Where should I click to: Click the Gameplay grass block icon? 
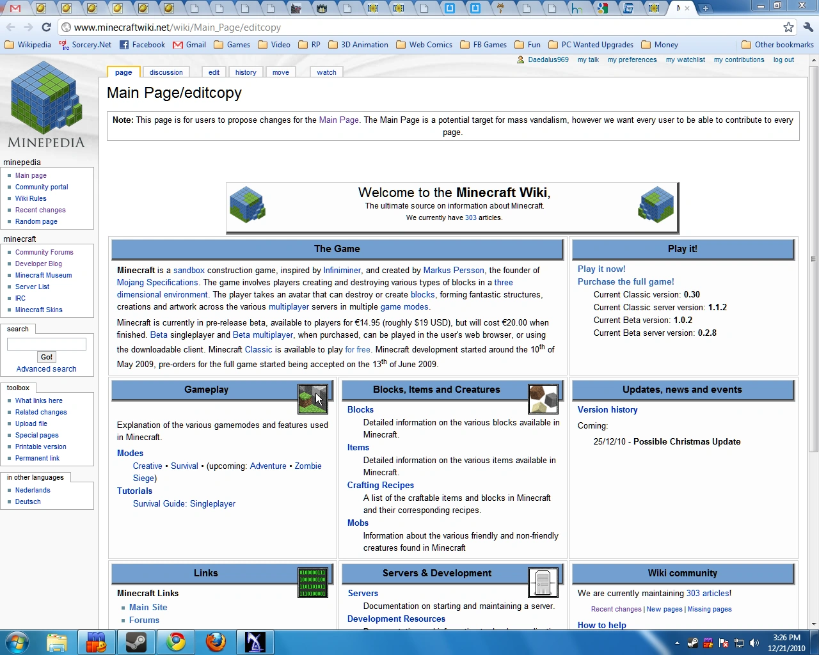tap(313, 399)
